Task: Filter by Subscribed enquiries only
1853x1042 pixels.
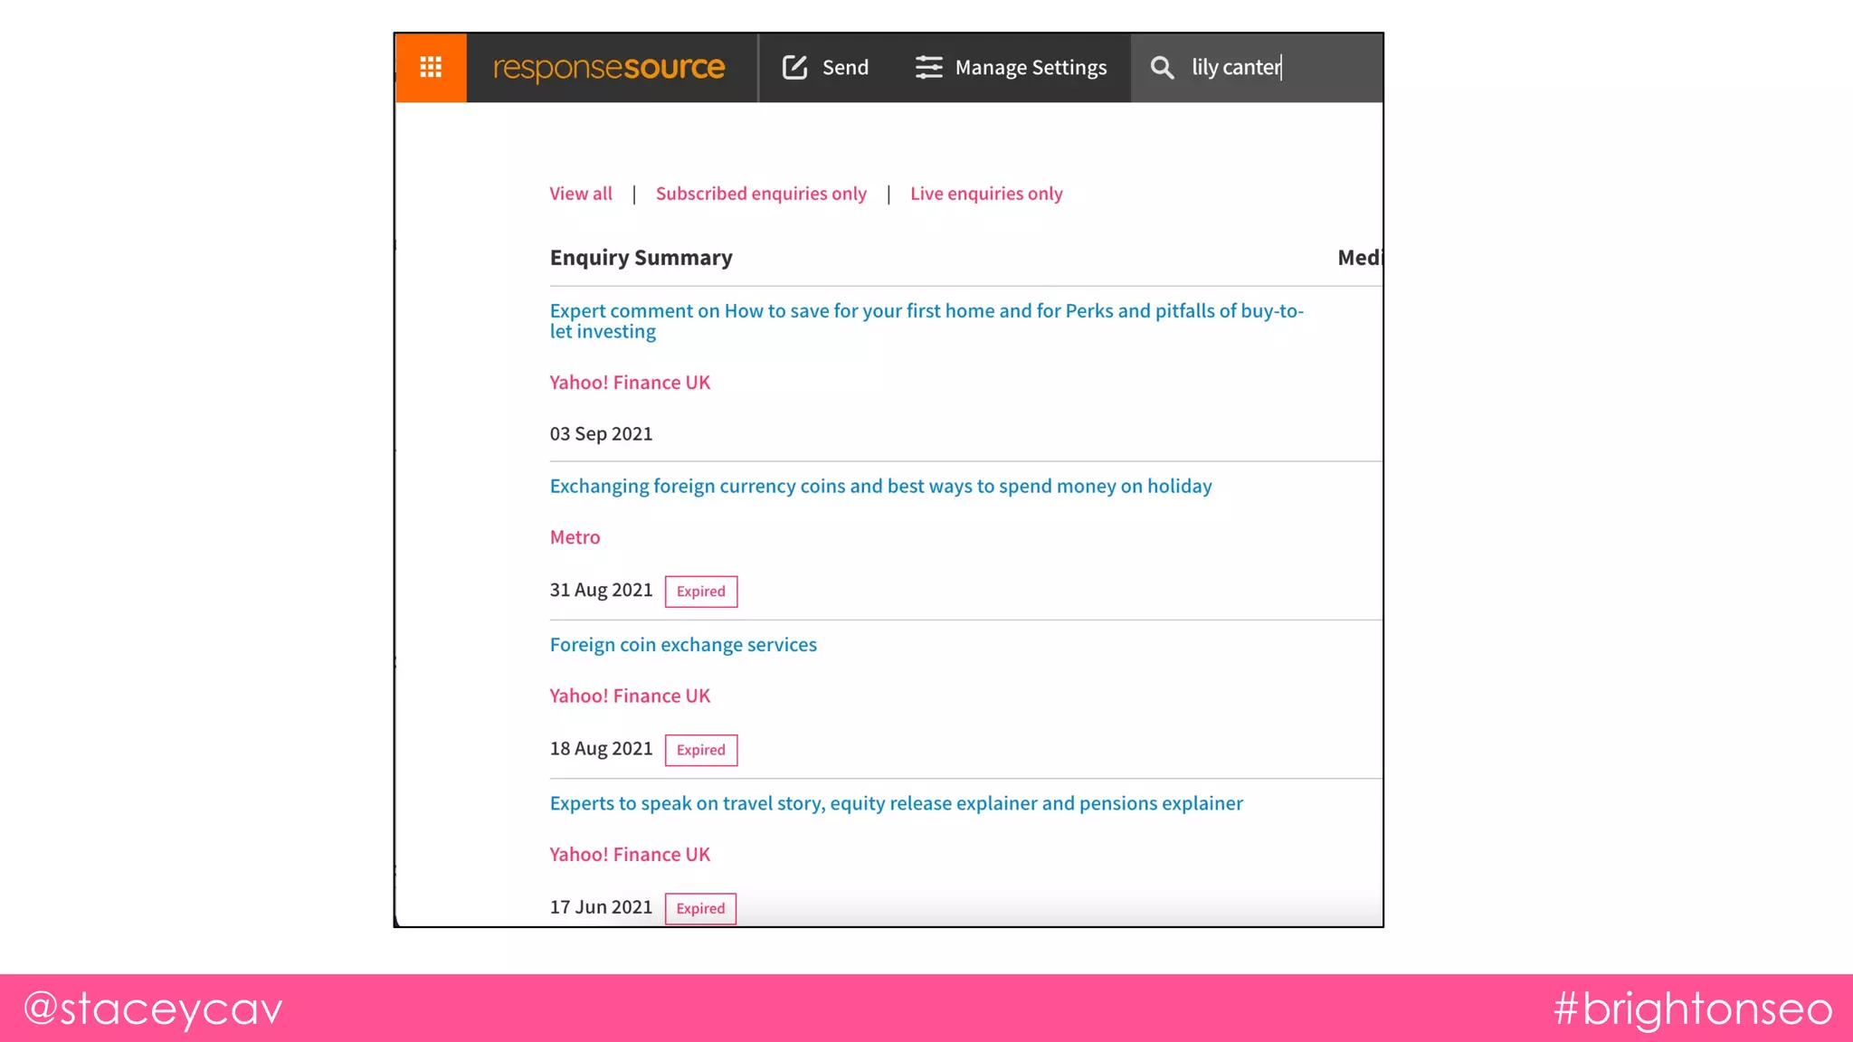Action: [x=761, y=194]
